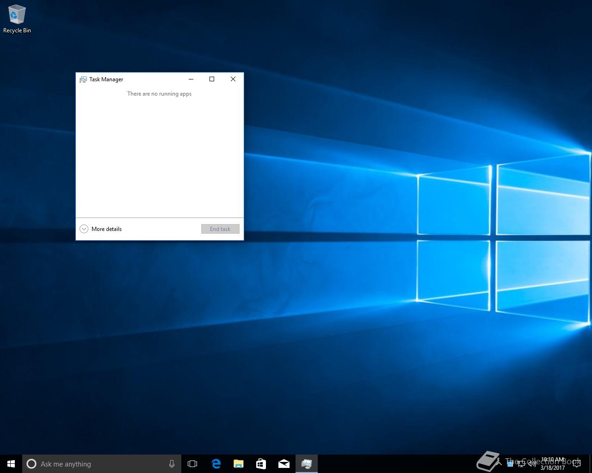Show hidden system tray icons
Viewport: 592px width, 473px height.
(500, 464)
